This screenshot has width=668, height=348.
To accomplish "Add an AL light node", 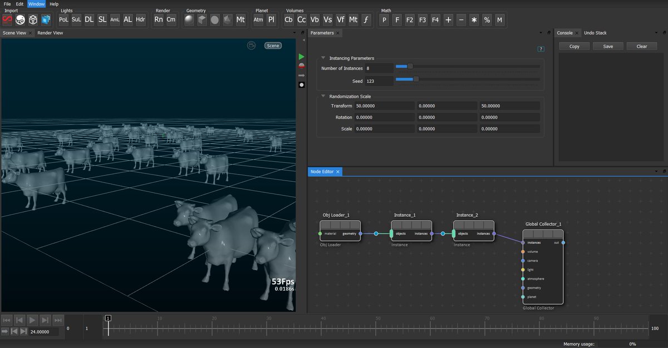I will click(x=128, y=19).
